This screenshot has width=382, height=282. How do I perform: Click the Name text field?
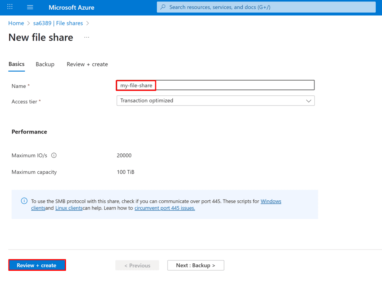coord(215,85)
